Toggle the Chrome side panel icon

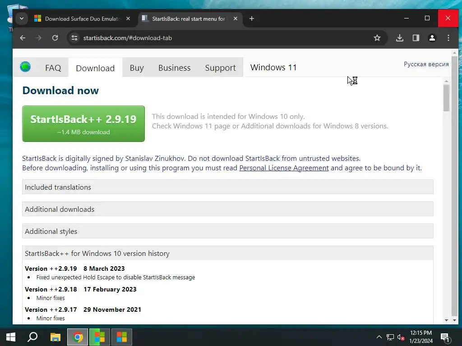[416, 38]
